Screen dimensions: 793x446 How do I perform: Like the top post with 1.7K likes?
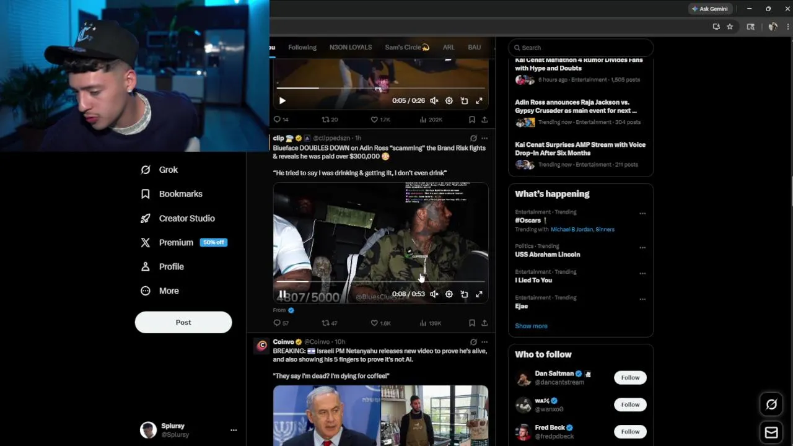[380, 120]
